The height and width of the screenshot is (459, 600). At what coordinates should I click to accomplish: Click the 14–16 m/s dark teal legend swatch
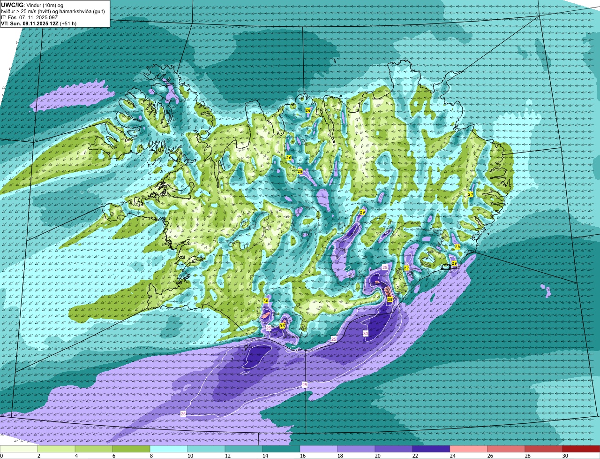(x=281, y=449)
